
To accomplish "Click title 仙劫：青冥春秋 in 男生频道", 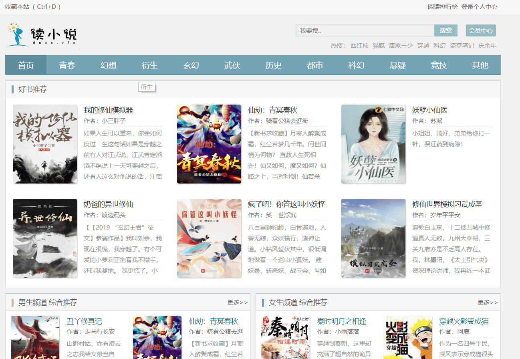I will pyautogui.click(x=214, y=321).
